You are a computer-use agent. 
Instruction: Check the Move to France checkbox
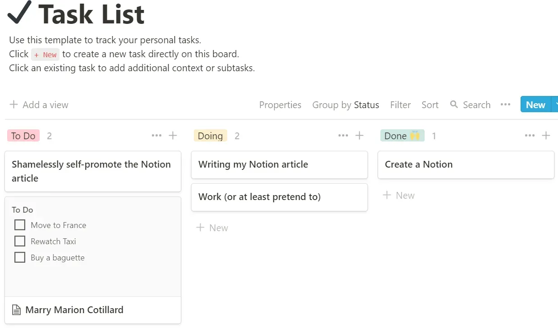[x=20, y=225]
